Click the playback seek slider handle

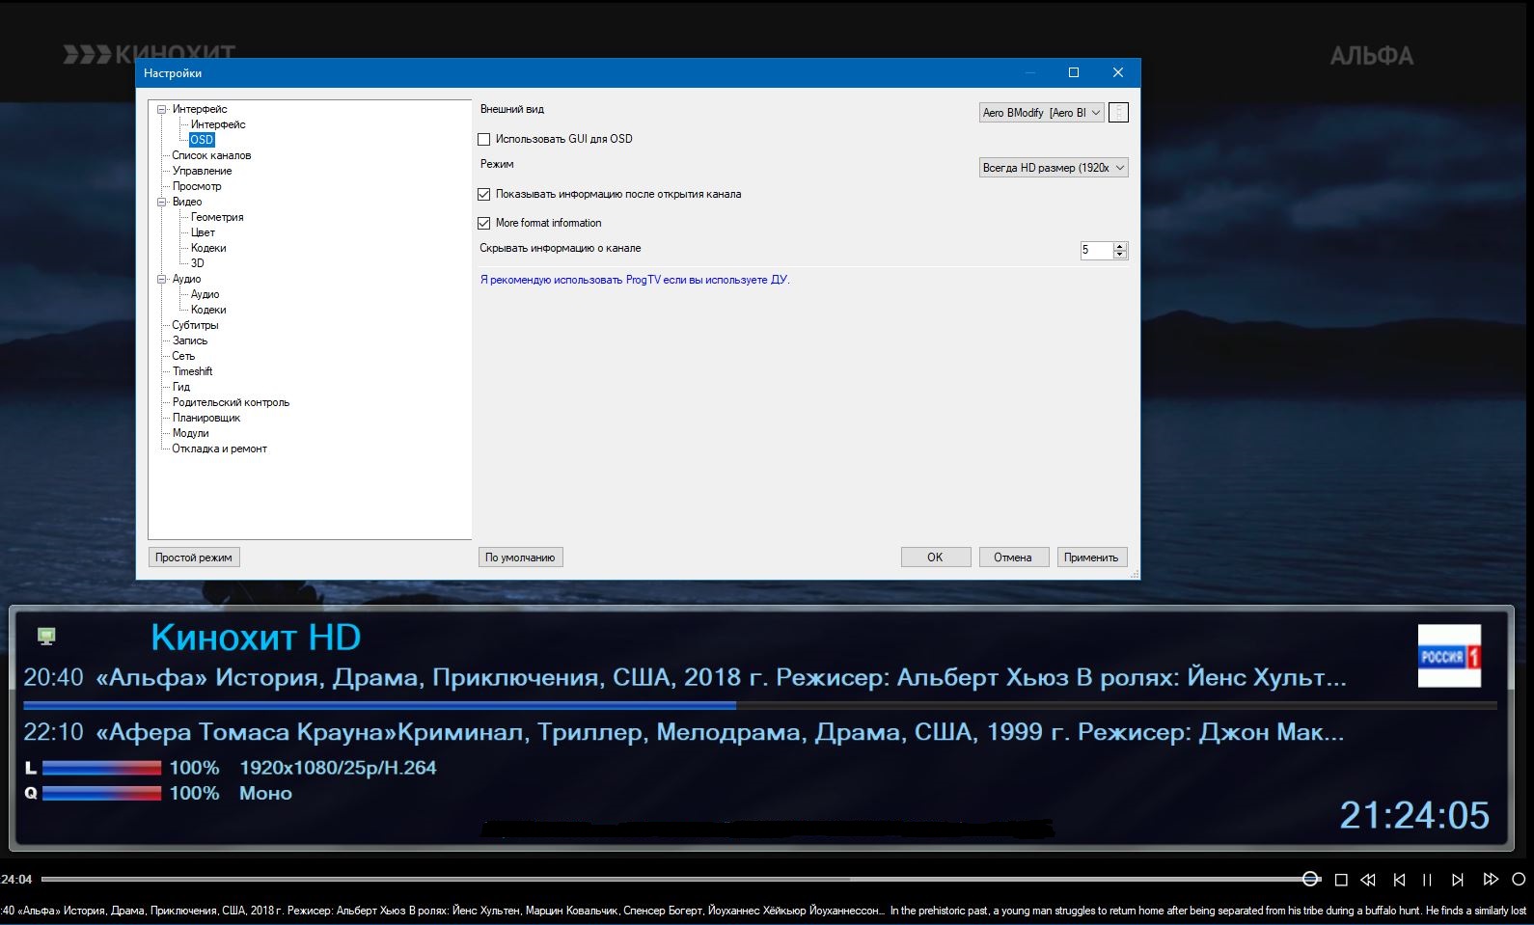coord(1310,879)
